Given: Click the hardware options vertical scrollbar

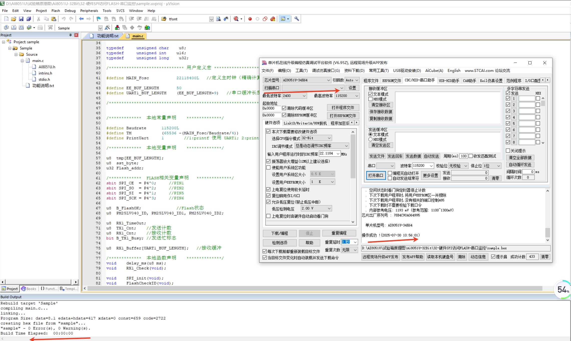Looking at the screenshot, I should tap(353, 176).
